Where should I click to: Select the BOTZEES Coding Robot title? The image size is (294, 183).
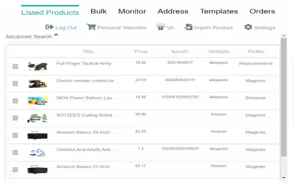pos(85,115)
